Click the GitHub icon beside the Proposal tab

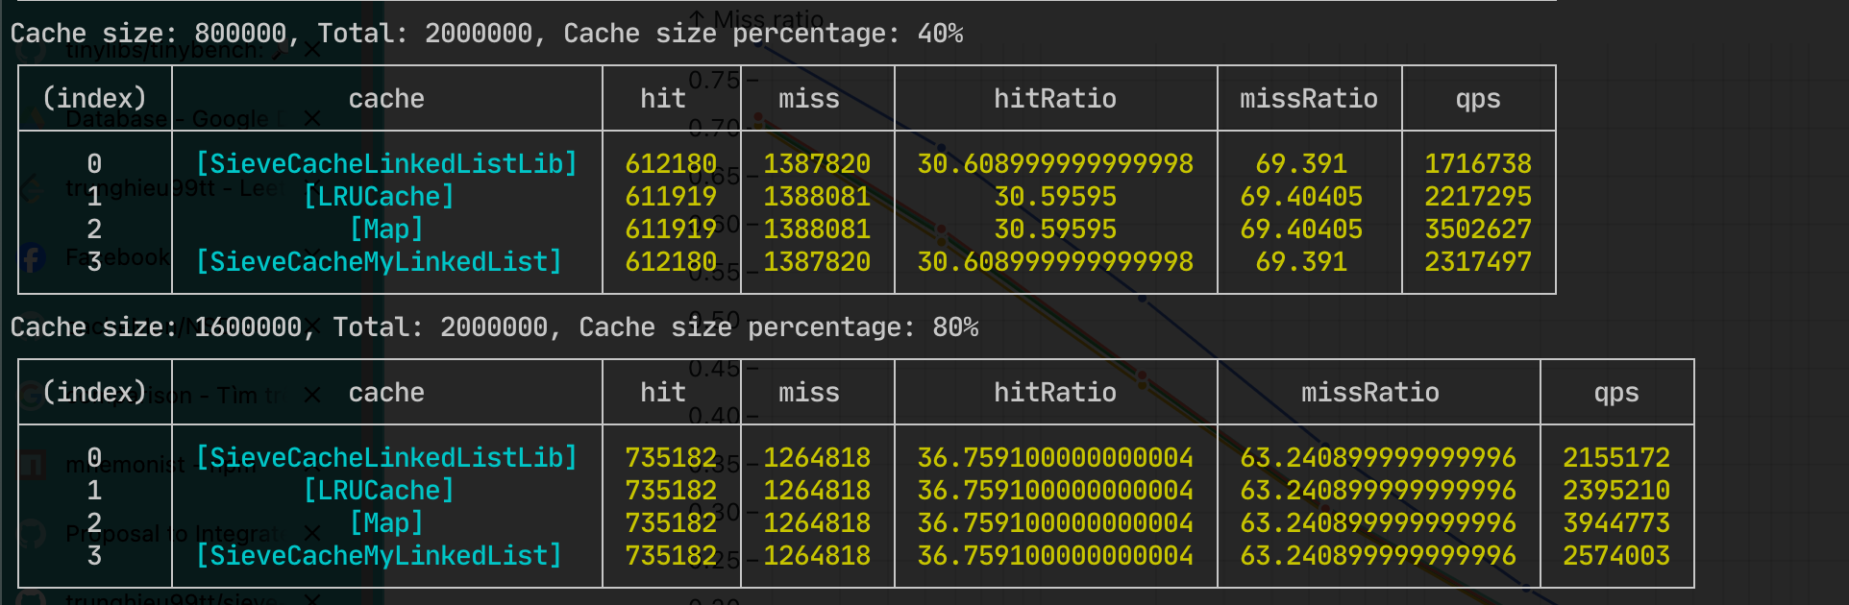(32, 533)
